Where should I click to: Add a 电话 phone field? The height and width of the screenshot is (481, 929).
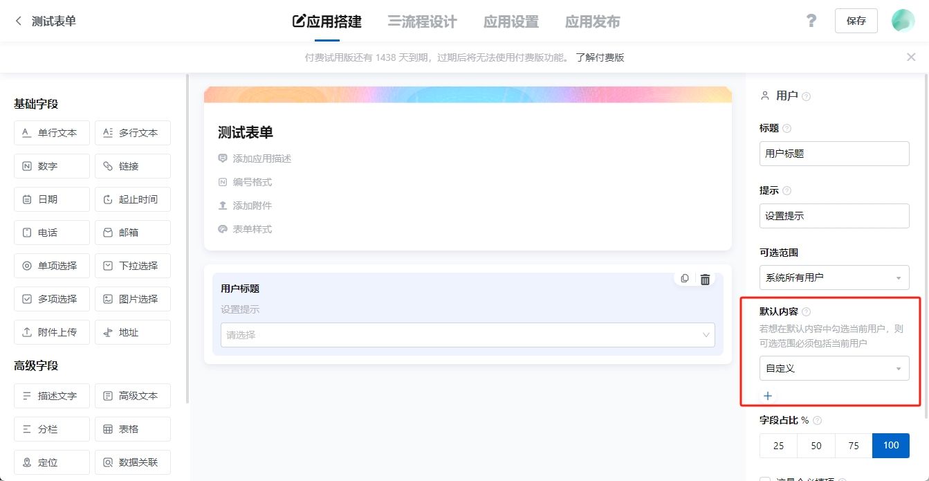[x=51, y=232]
